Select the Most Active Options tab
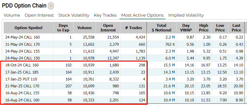This screenshot has width=247, height=105. pos(142,15)
